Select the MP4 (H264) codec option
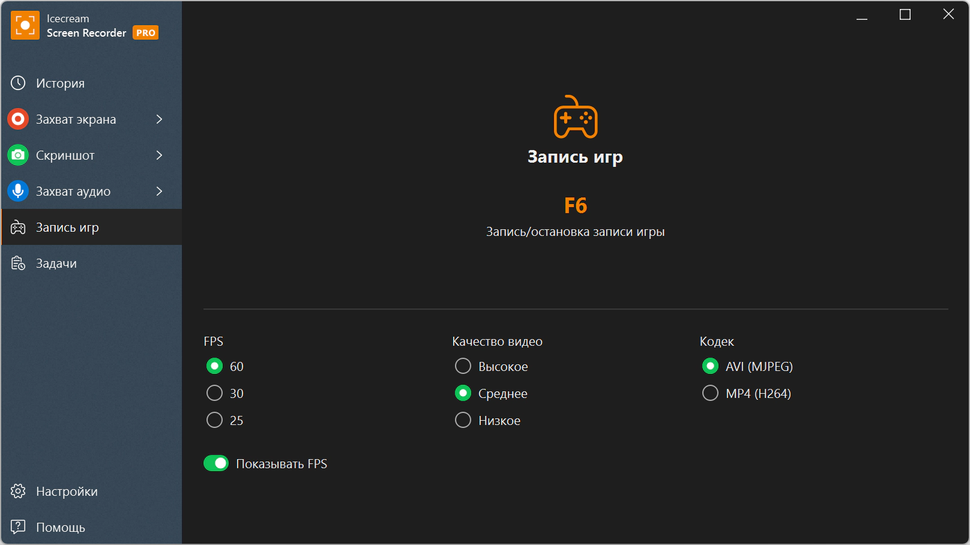Viewport: 970px width, 545px height. tap(710, 393)
